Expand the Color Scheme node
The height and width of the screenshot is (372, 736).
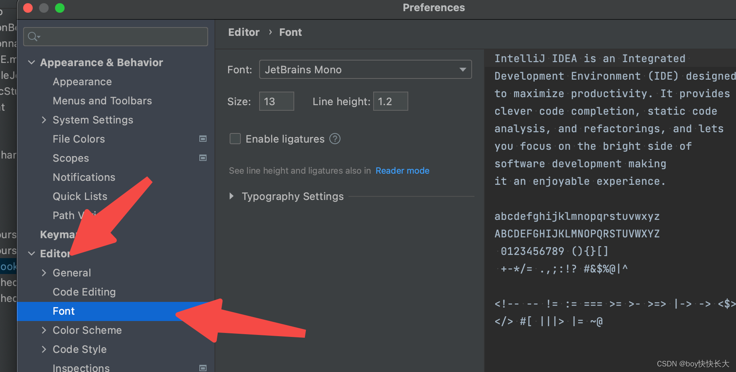point(44,330)
